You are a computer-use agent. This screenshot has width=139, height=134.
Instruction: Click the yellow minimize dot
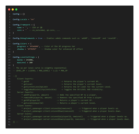coord(13,9)
